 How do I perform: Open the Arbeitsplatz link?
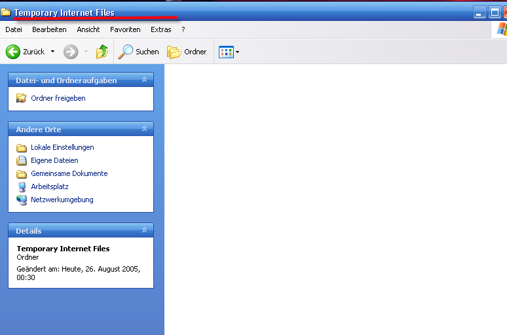point(50,186)
